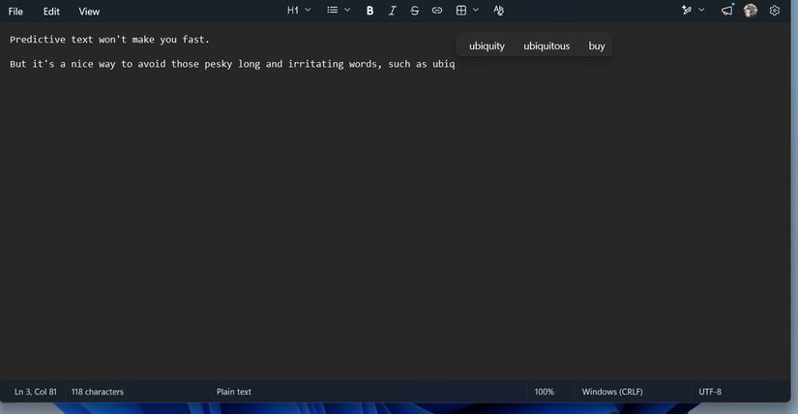Expand the AI rewrite dropdown arrow
Viewport: 798px width, 414px height.
pyautogui.click(x=701, y=11)
